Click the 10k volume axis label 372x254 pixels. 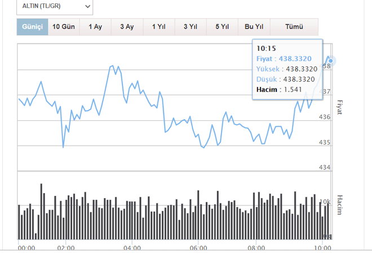[325, 202]
